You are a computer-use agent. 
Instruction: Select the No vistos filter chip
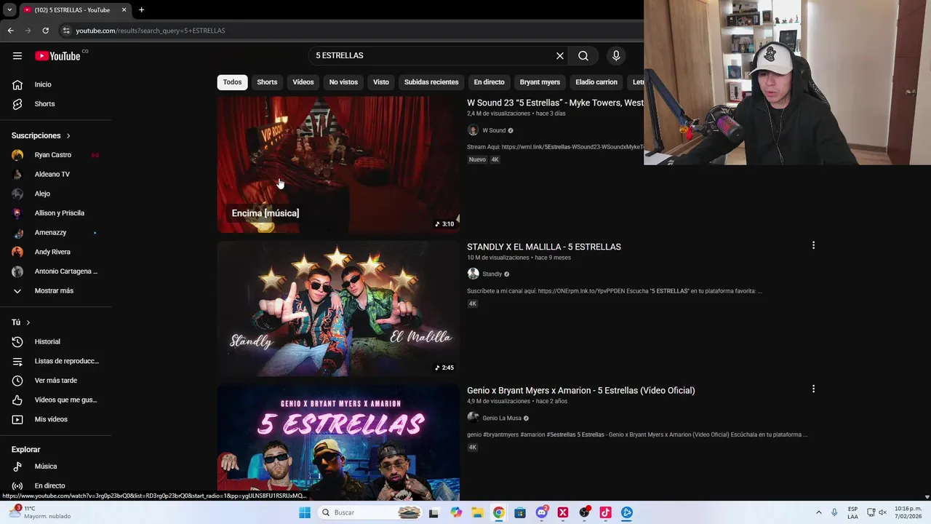coord(343,82)
